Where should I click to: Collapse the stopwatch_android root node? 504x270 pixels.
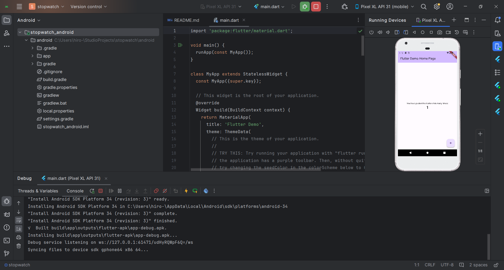(x=20, y=32)
